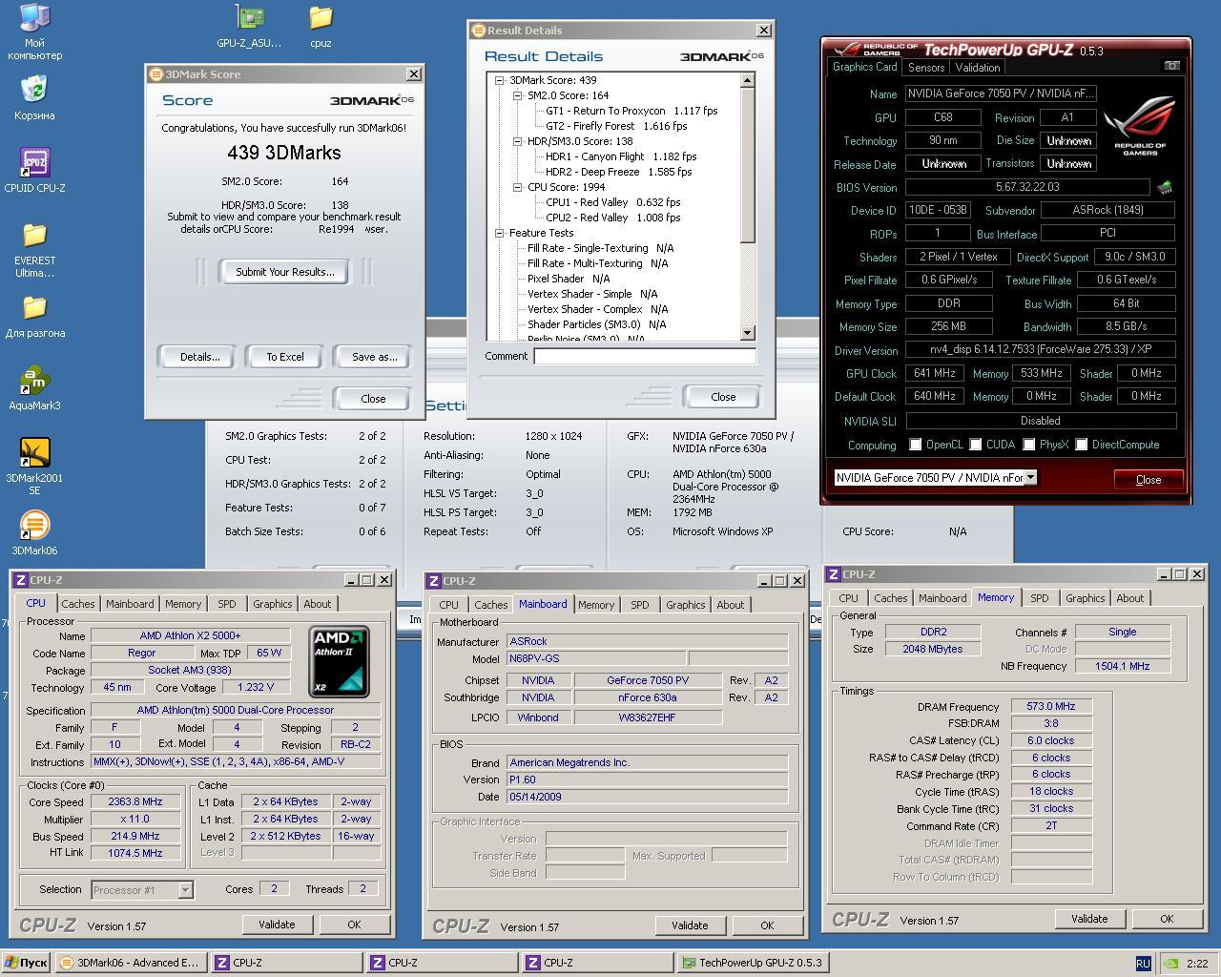Click the Comment field in Result Details

pos(645,356)
